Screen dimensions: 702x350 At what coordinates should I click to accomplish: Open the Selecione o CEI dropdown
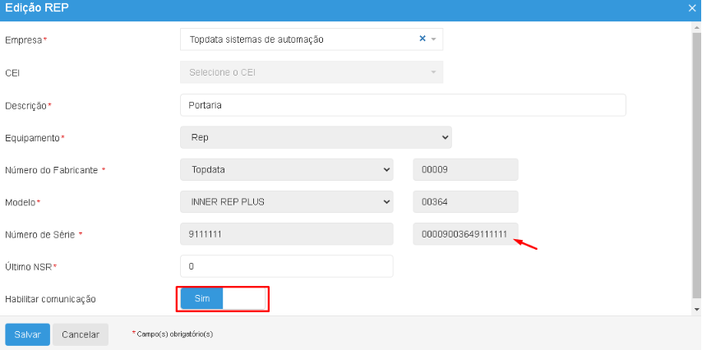[311, 72]
